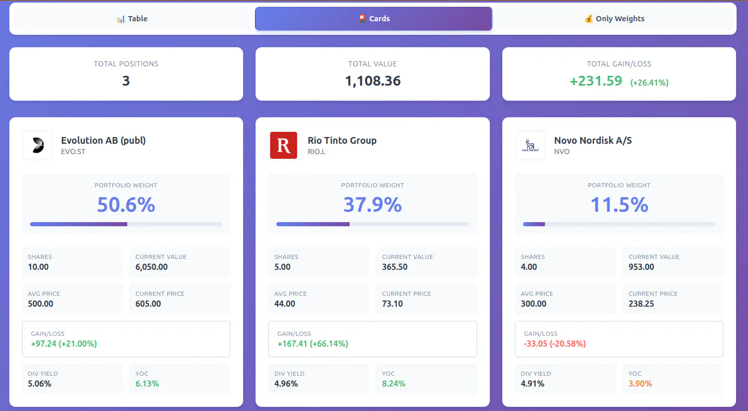748x411 pixels.
Task: Select the NVO ticker symbol
Action: pyautogui.click(x=562, y=152)
